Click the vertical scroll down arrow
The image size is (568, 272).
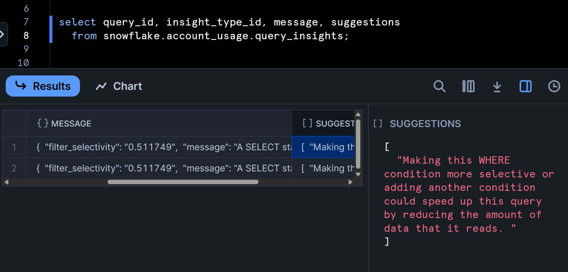click(x=358, y=174)
